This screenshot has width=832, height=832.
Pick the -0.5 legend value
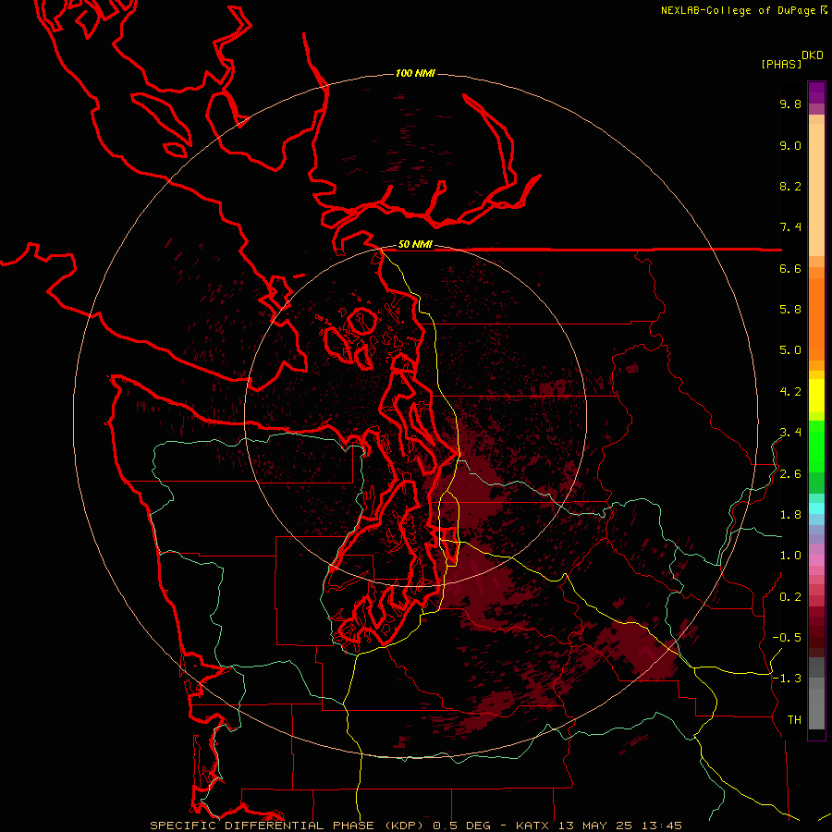[x=787, y=638]
